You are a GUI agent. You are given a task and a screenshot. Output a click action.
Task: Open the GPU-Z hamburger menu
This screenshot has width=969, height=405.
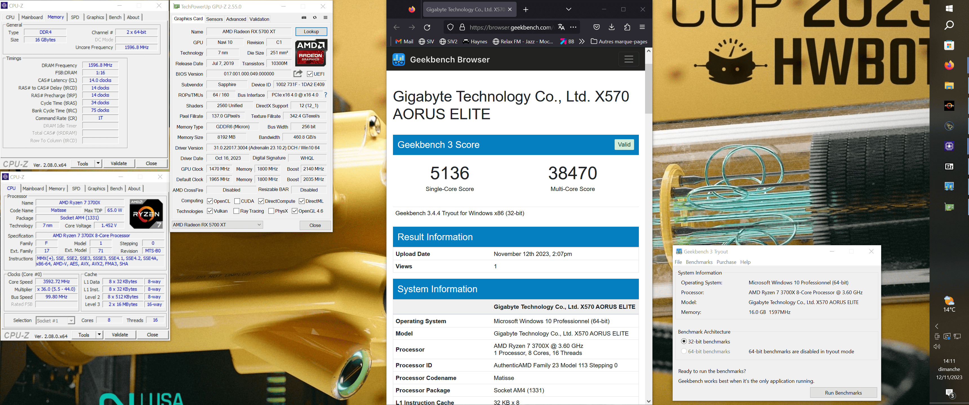tap(325, 17)
